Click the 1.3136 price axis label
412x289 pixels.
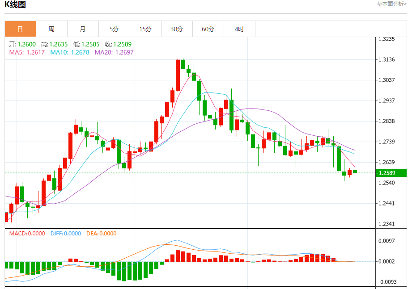point(387,59)
